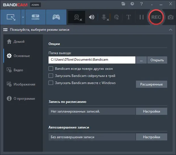Toggle mouse cursor effects icon
The image size is (176, 155).
116,17
